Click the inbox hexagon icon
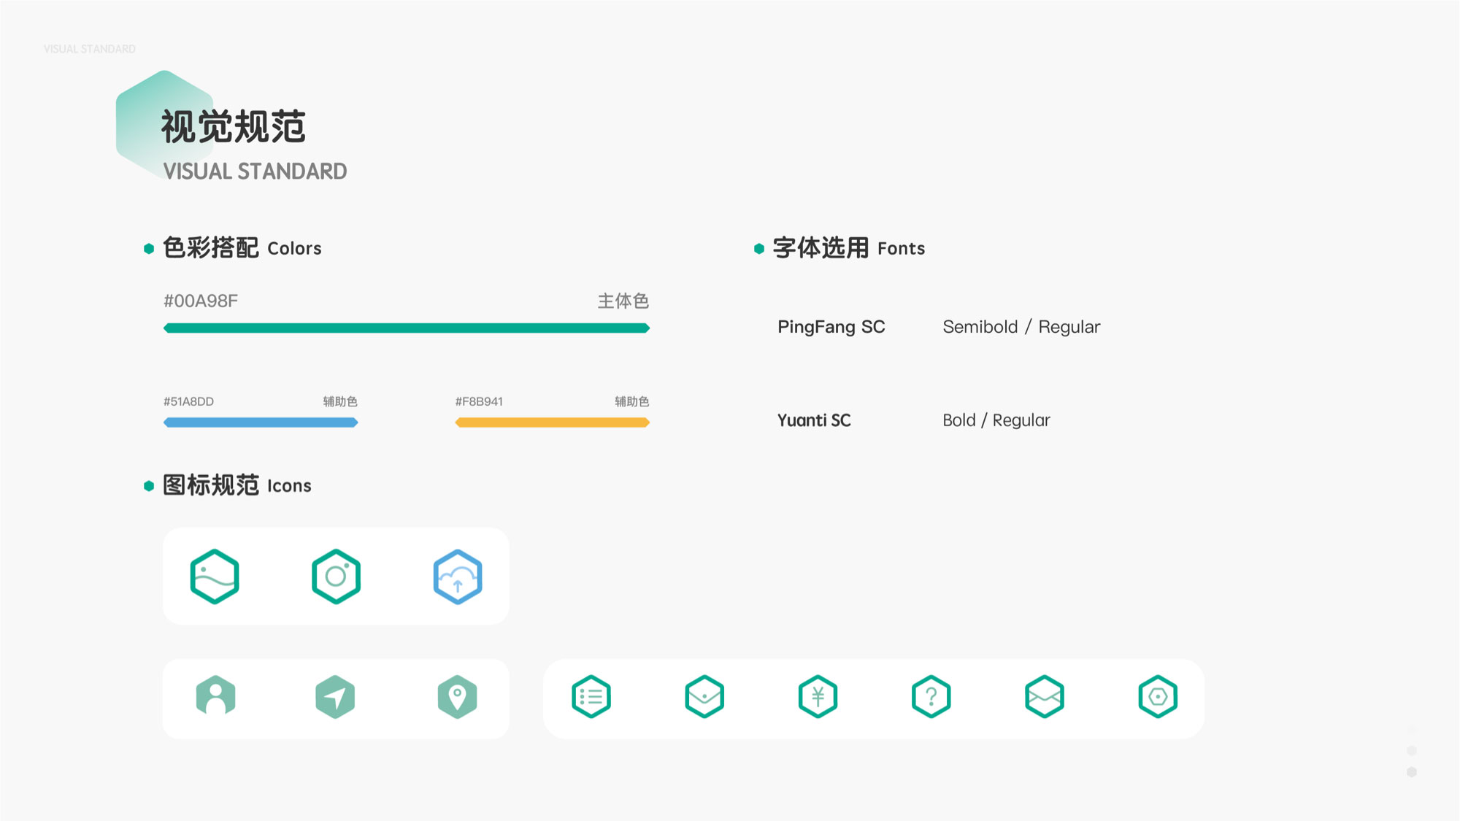 tap(704, 697)
